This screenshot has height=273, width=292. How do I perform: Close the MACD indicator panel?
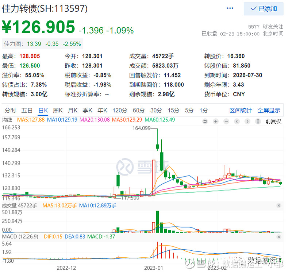coord(279,237)
